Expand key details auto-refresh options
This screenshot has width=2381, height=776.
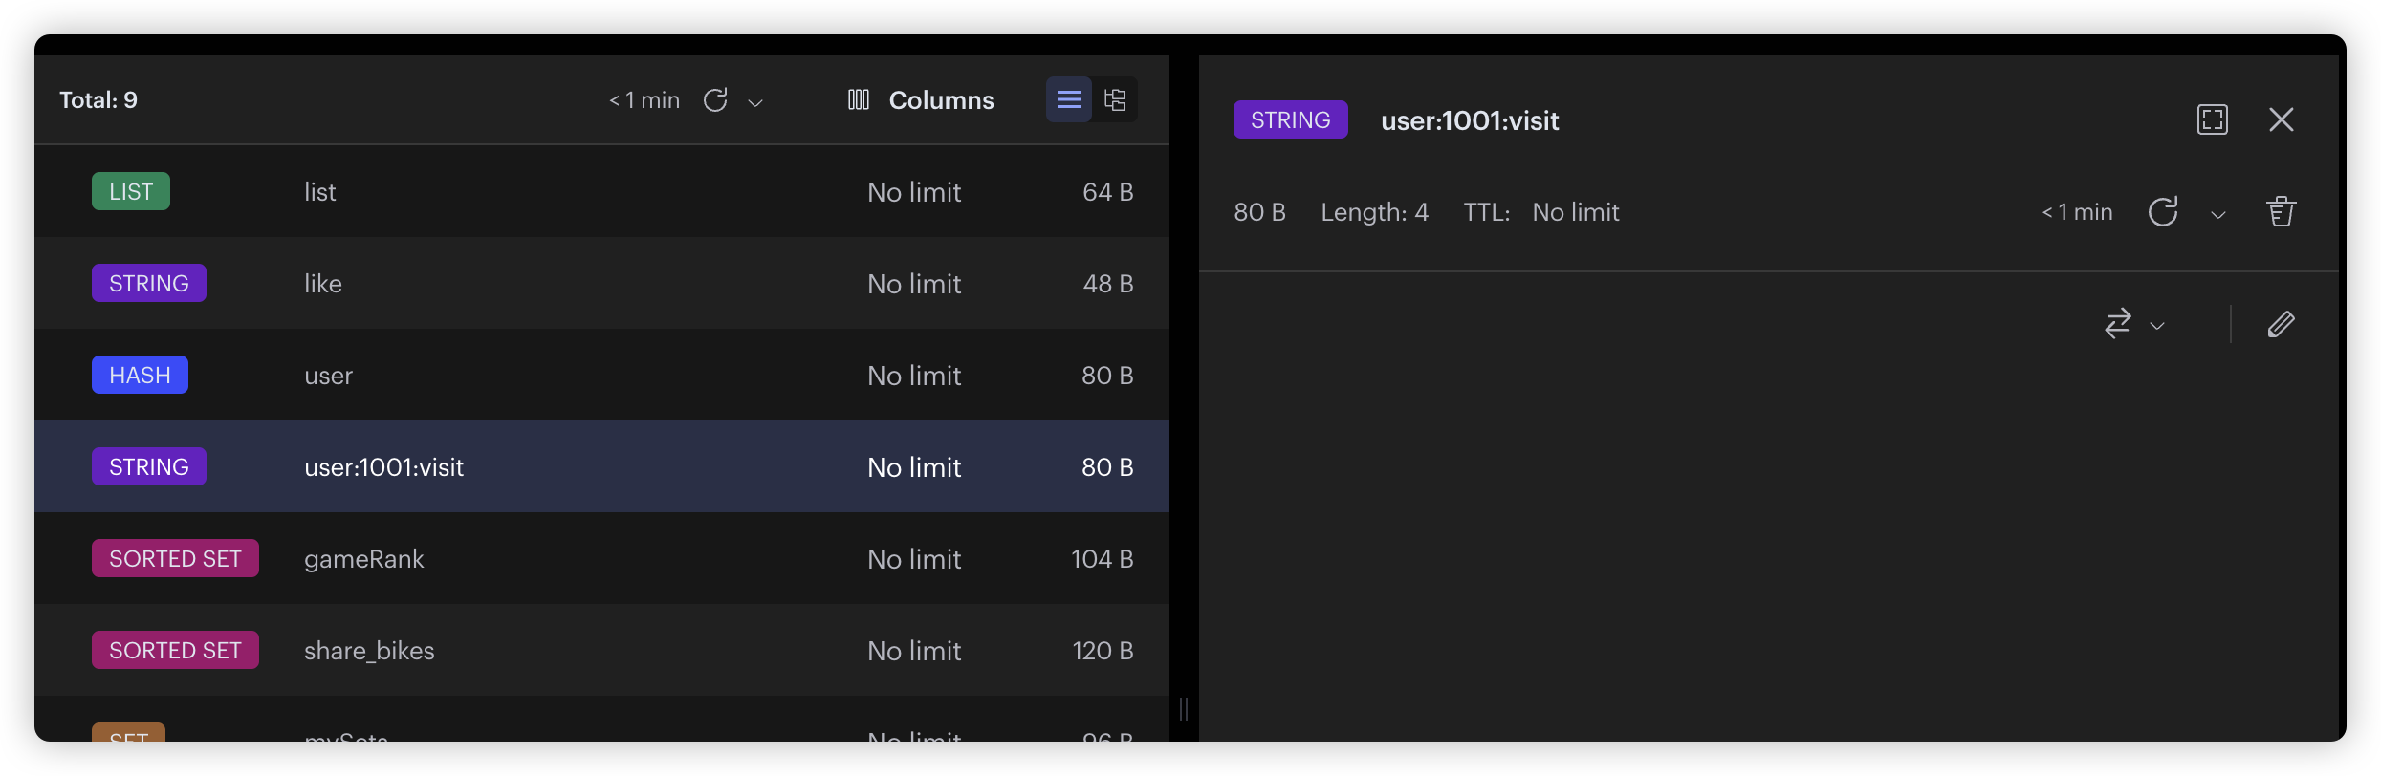coord(2217,215)
